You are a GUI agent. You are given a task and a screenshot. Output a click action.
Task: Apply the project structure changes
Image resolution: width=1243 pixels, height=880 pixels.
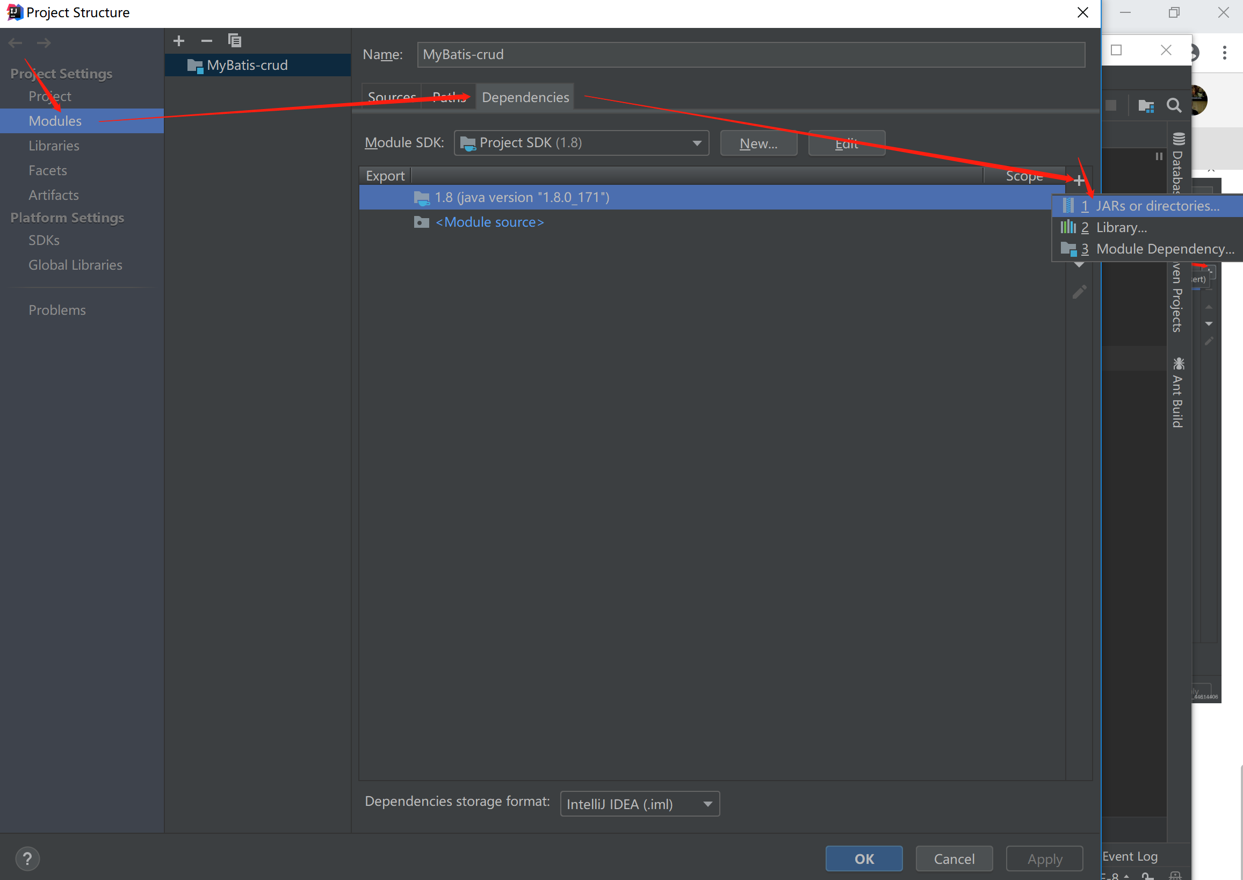pos(1044,859)
